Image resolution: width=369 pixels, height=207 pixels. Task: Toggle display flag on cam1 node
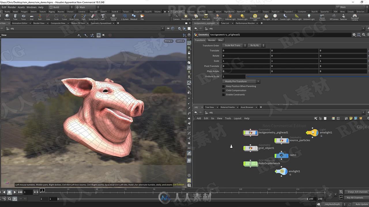[x=287, y=155]
